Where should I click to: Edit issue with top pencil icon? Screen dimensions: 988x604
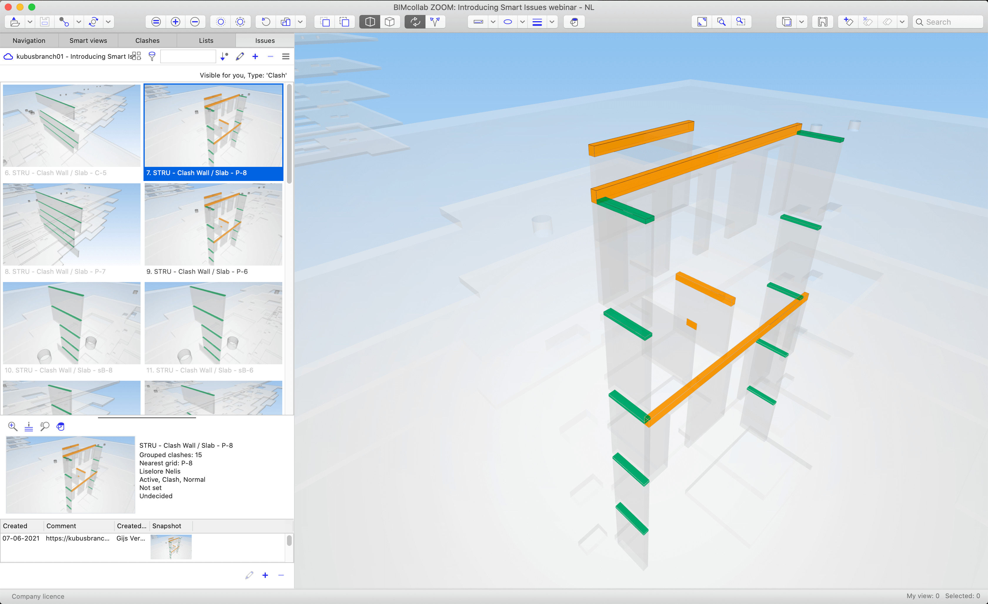click(240, 56)
